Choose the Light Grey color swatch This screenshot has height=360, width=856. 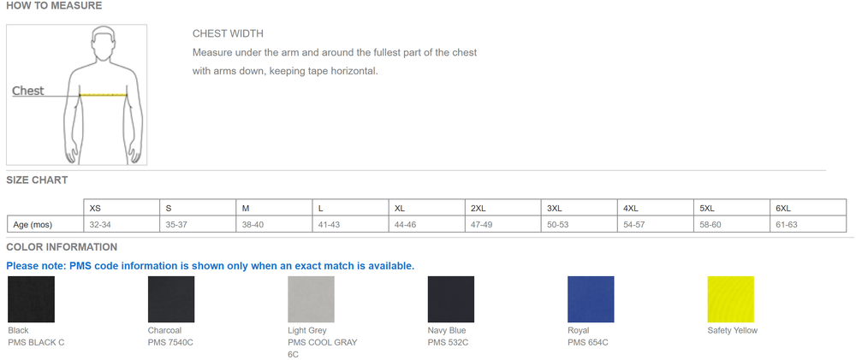[x=311, y=299]
